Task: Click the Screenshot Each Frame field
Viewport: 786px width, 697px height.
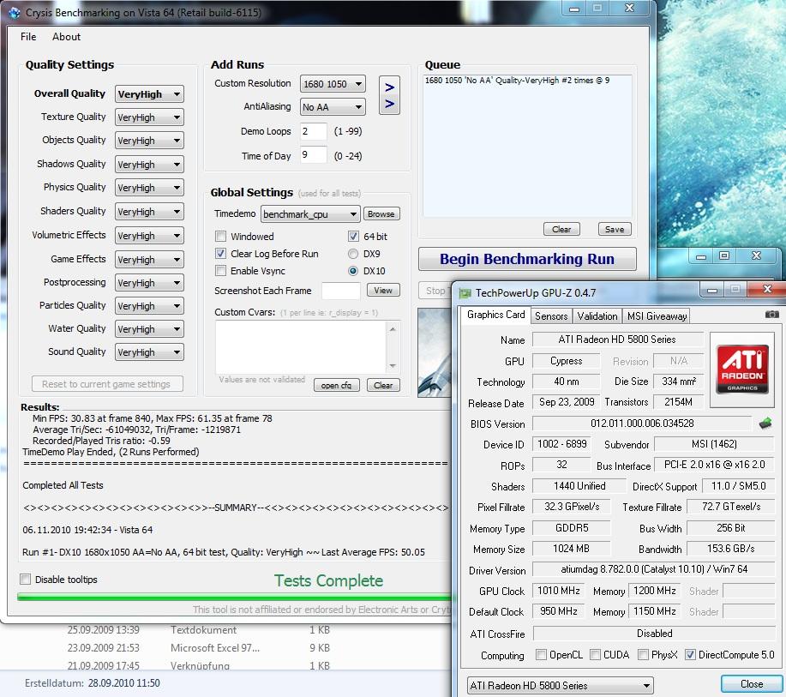Action: pos(341,291)
